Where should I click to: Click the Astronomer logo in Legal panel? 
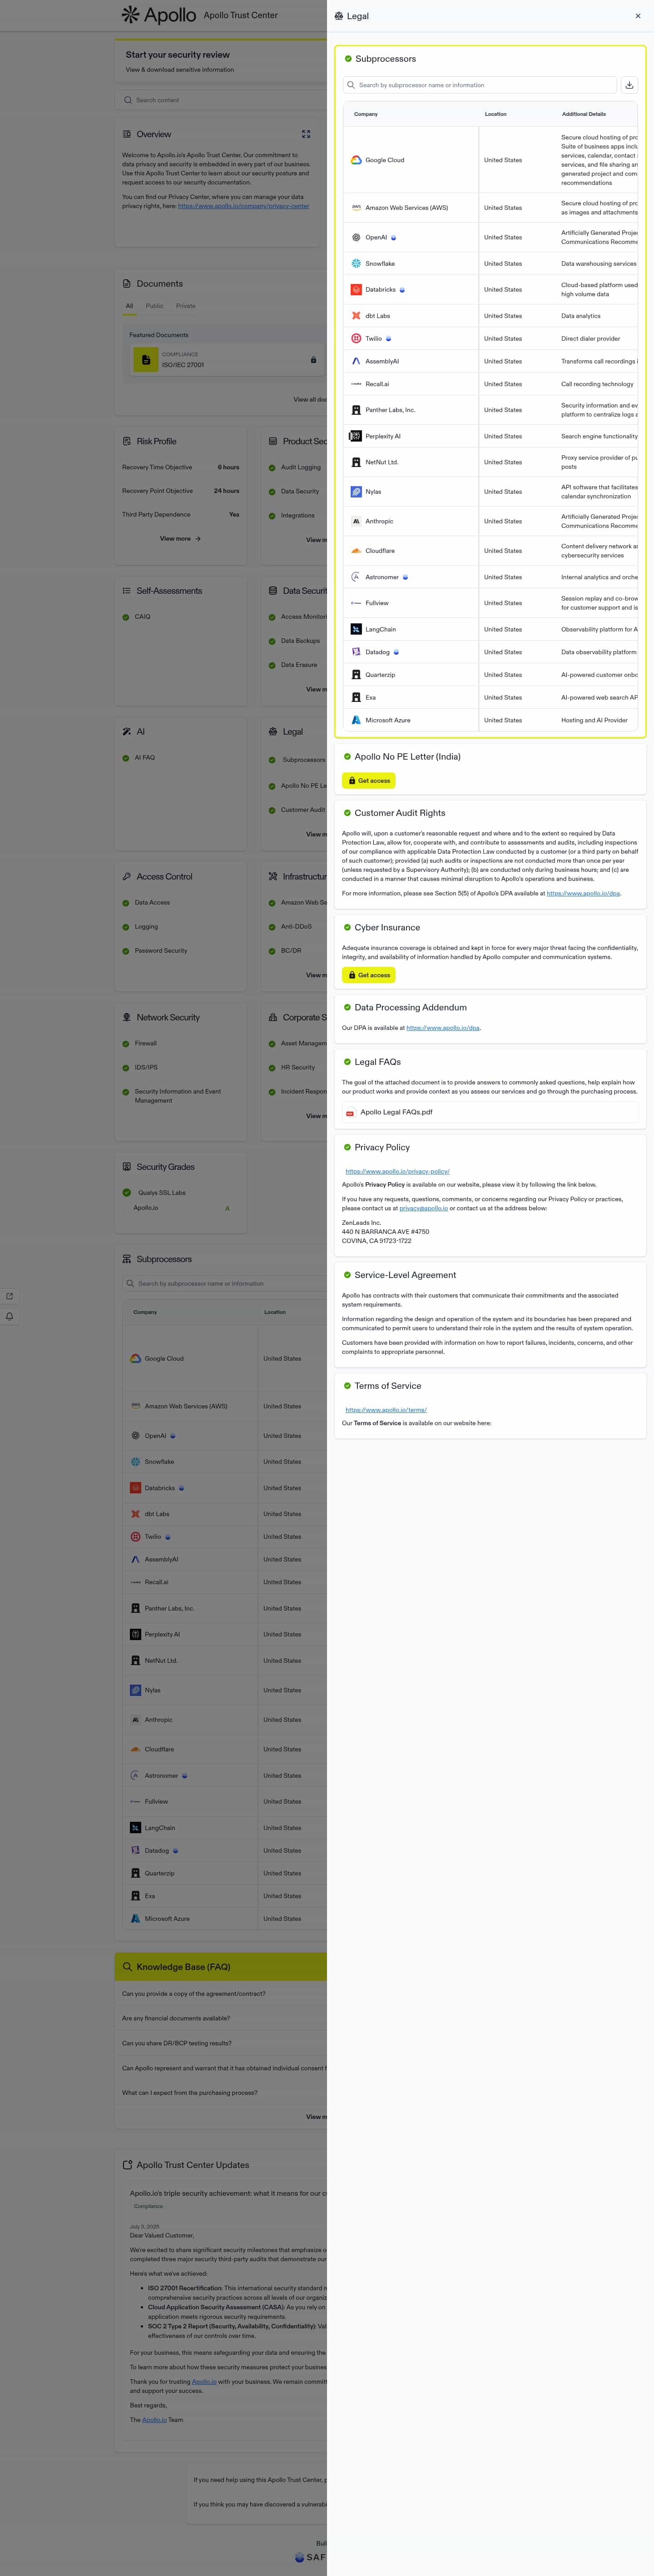coord(356,577)
